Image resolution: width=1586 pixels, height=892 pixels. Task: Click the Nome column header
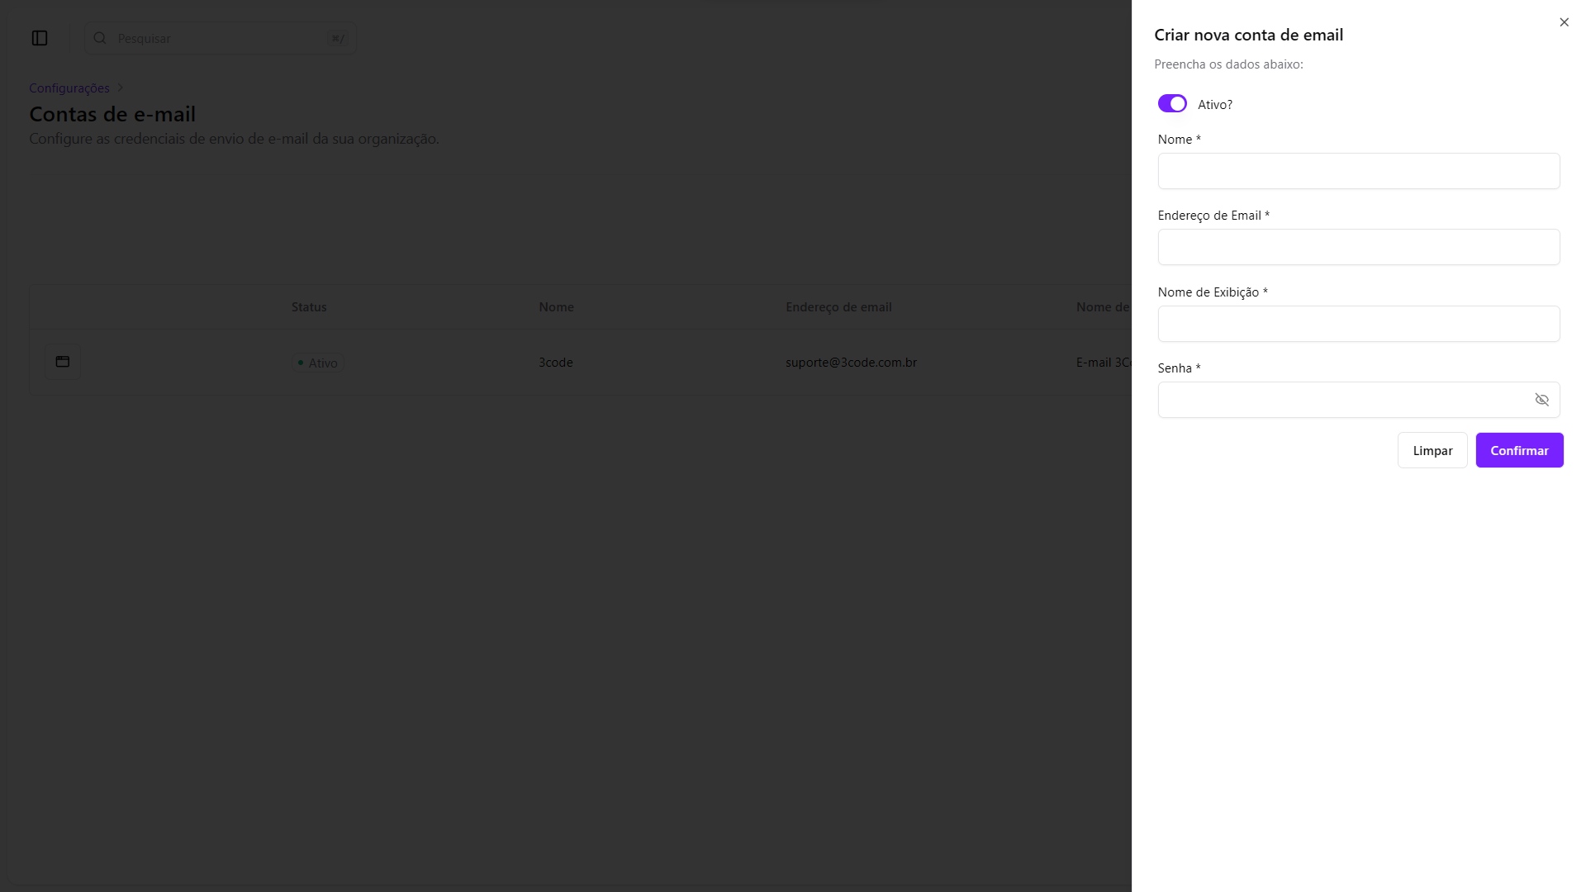556,307
